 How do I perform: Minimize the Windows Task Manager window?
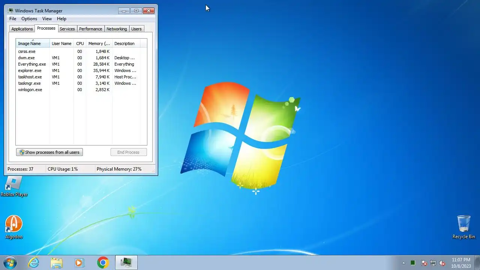click(124, 11)
